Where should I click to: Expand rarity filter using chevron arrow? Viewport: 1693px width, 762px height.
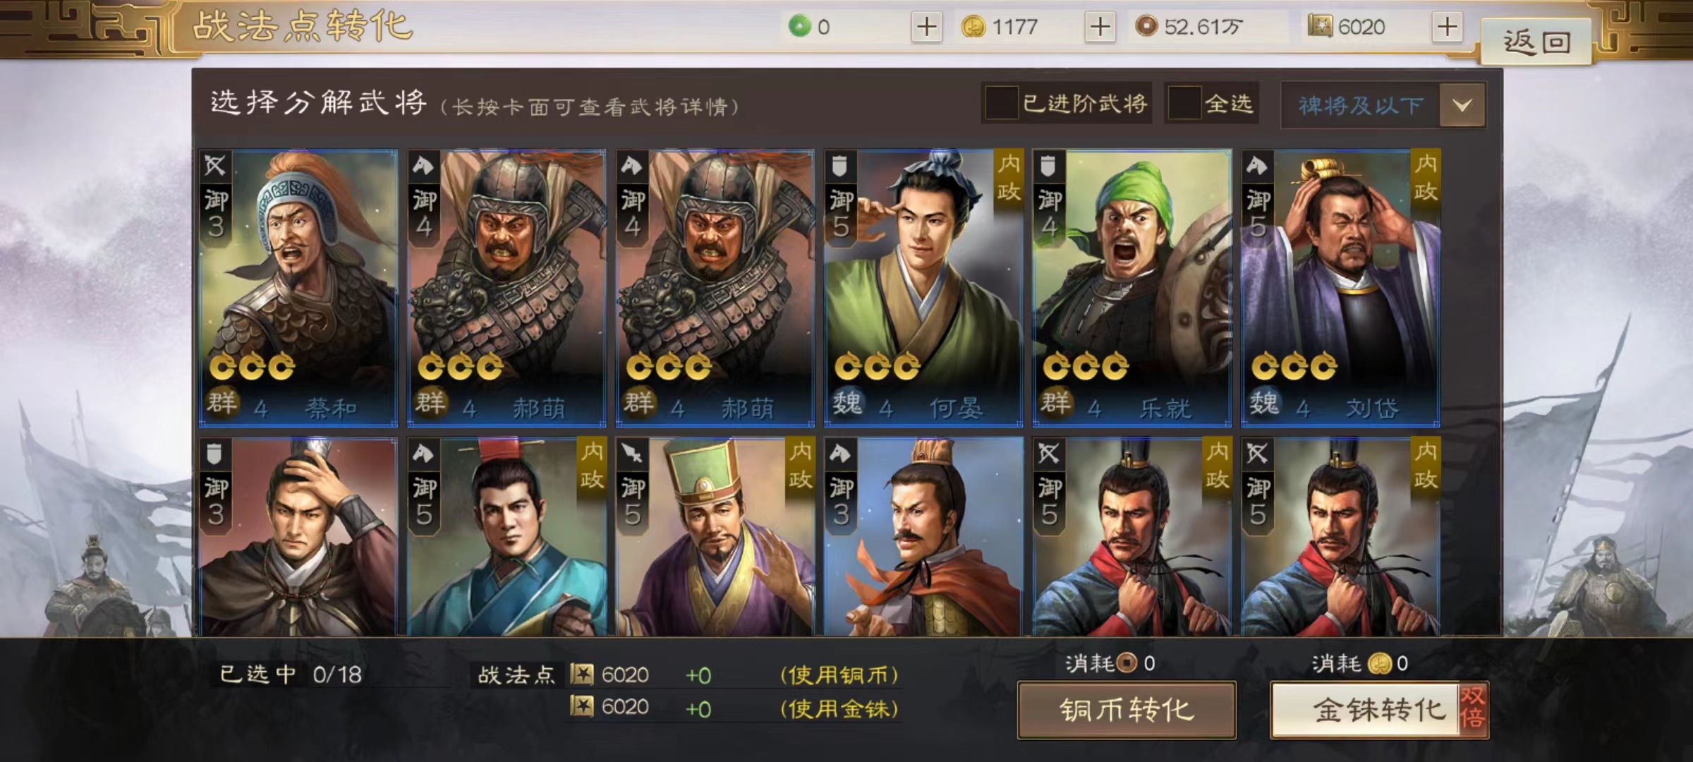[1462, 105]
